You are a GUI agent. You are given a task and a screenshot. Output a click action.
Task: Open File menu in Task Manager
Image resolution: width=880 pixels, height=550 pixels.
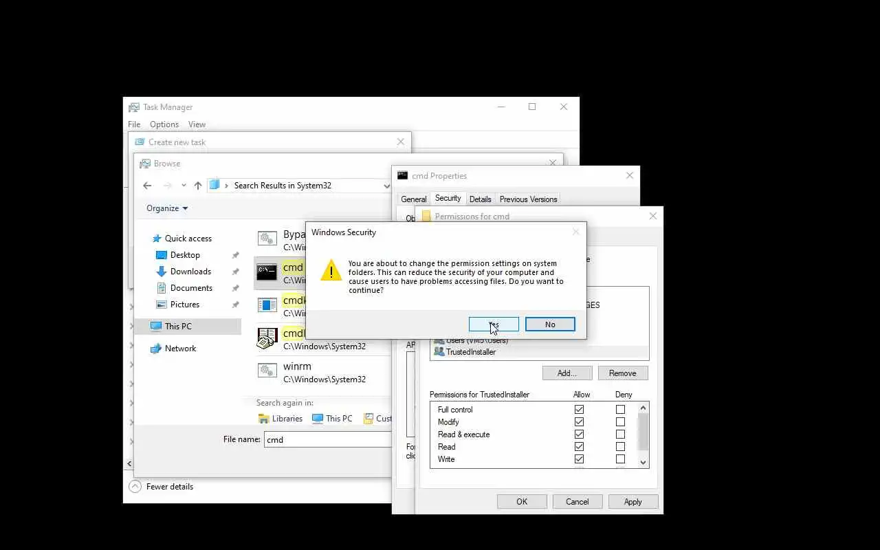pos(134,124)
